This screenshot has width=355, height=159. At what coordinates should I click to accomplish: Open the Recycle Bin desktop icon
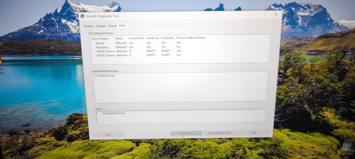[x=345, y=149]
